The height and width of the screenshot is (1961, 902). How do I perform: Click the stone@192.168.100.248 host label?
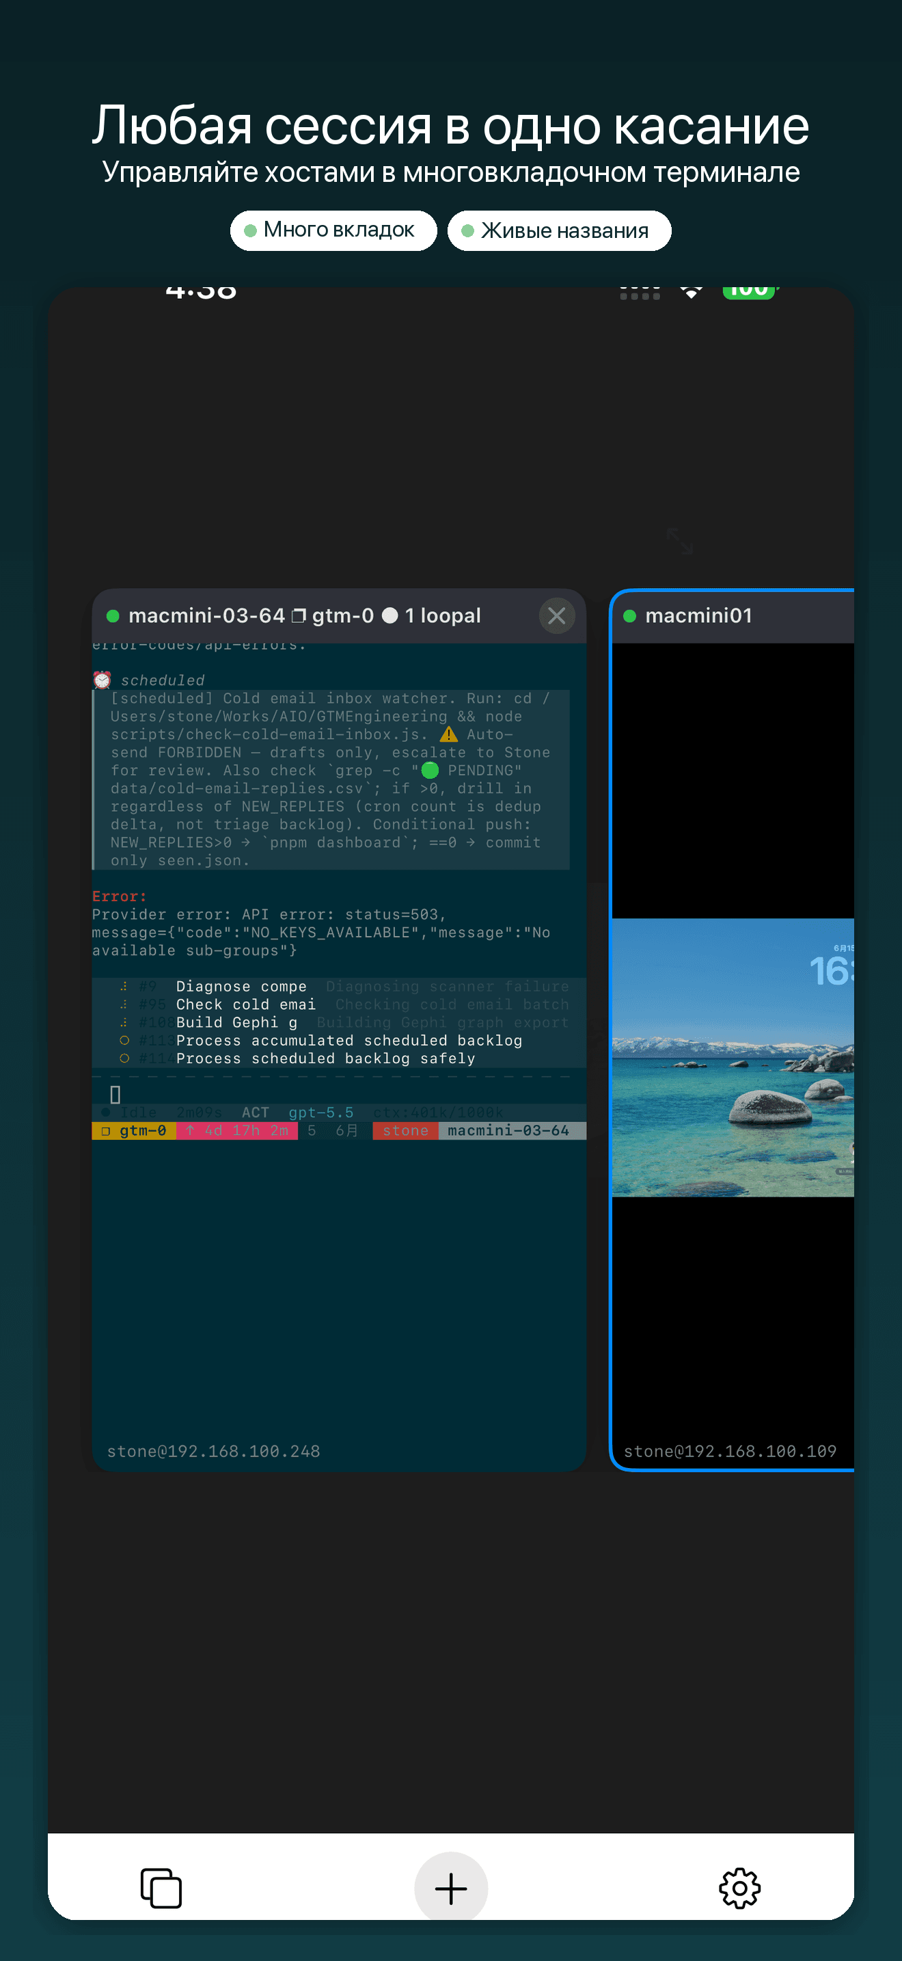click(x=214, y=1451)
